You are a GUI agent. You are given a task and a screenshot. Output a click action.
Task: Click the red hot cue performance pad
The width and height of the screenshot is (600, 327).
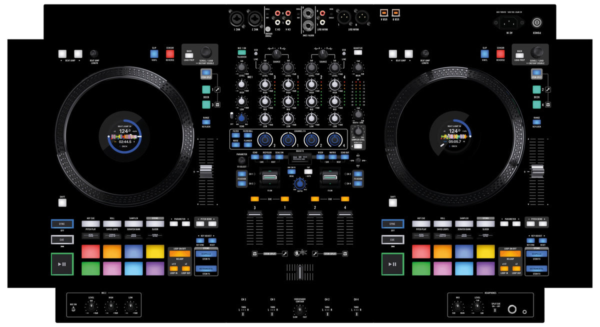point(90,252)
